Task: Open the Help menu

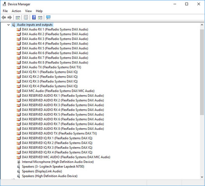Action: (39, 11)
